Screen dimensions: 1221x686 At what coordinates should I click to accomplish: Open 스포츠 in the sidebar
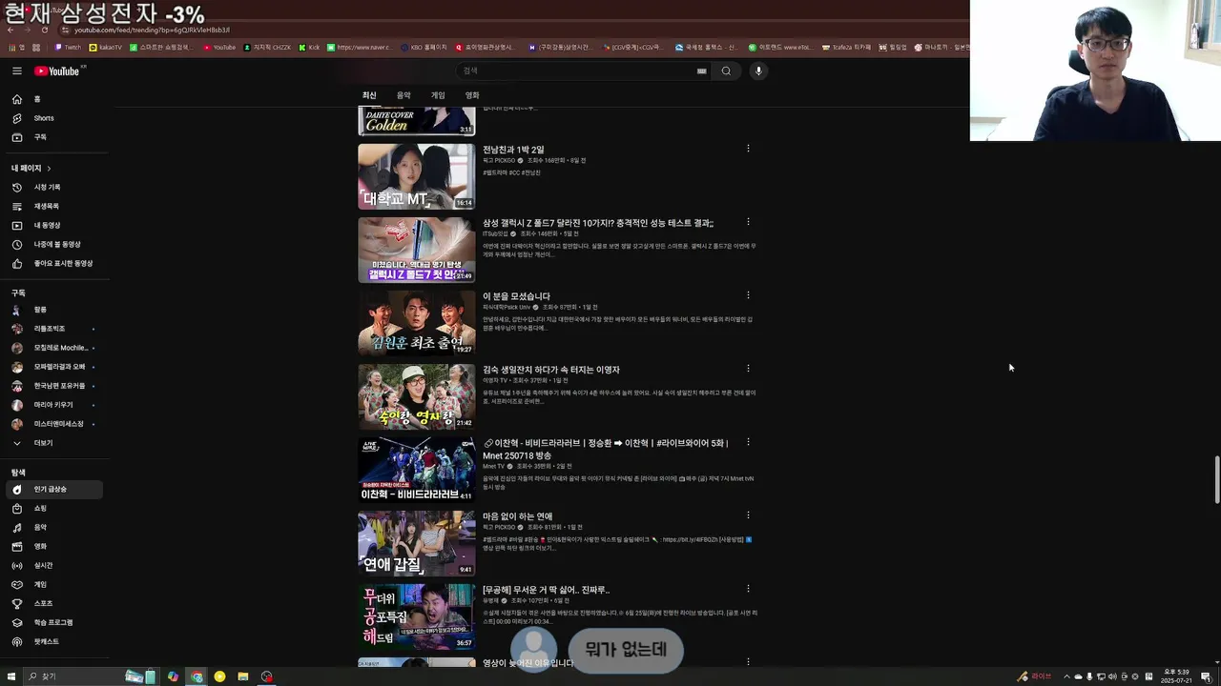[x=52, y=603]
